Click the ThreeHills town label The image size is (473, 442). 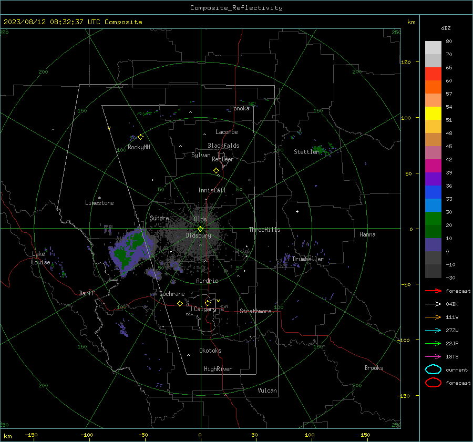click(264, 230)
